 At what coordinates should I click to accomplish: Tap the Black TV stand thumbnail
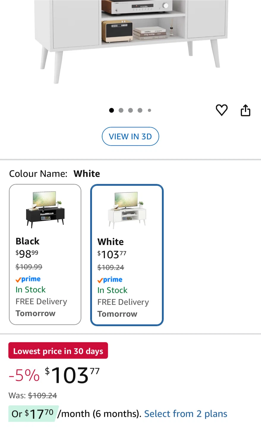(45, 209)
